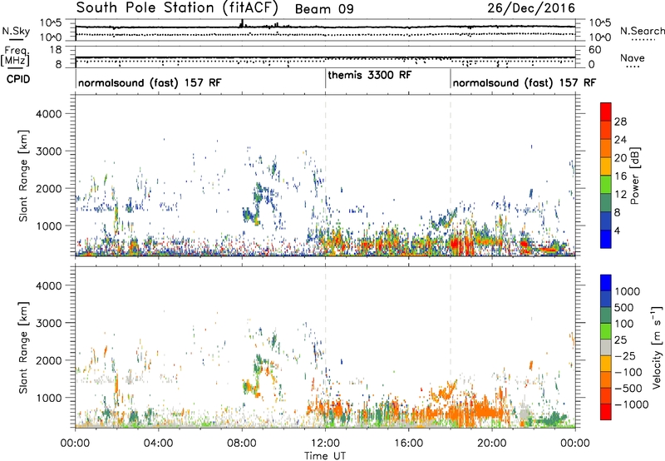Click the 3000 tick on the velocity panel axis

coord(48,323)
